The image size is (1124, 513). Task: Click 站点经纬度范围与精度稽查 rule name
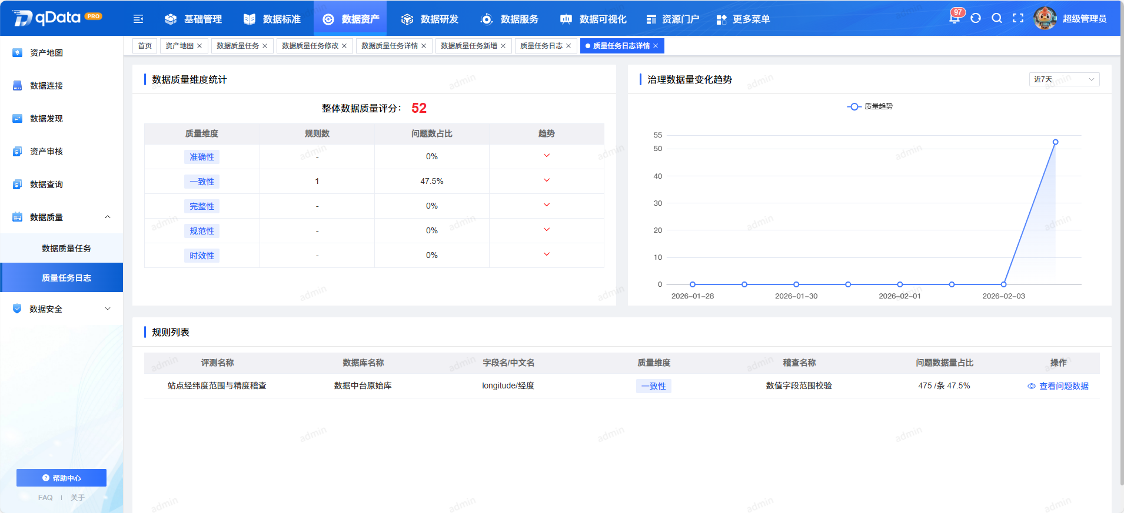217,385
